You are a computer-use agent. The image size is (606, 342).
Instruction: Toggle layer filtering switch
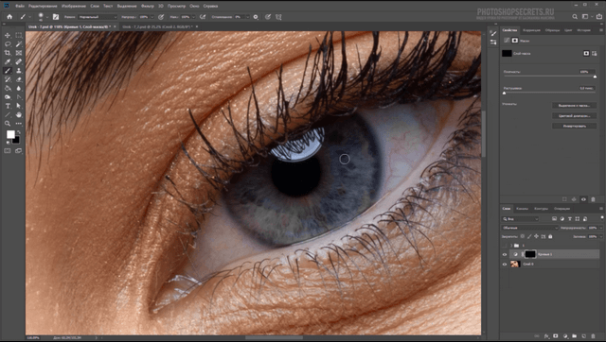click(x=602, y=218)
